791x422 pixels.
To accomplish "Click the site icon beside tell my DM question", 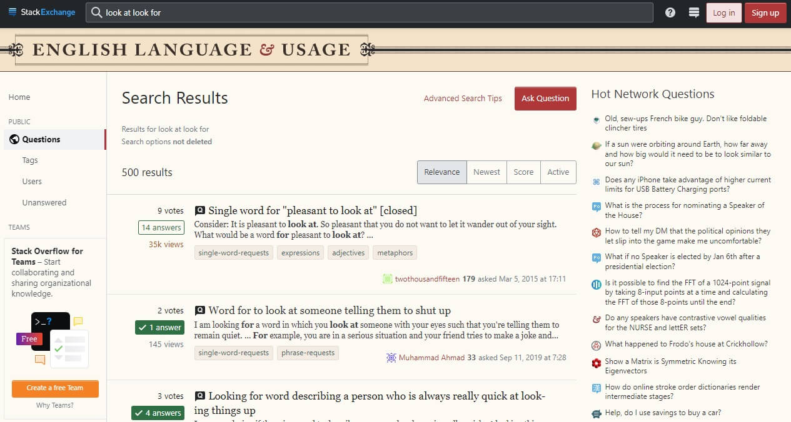I will pos(597,232).
